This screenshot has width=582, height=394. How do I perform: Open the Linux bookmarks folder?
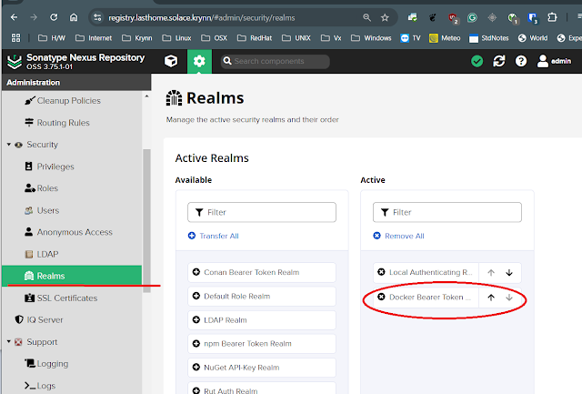tap(178, 38)
